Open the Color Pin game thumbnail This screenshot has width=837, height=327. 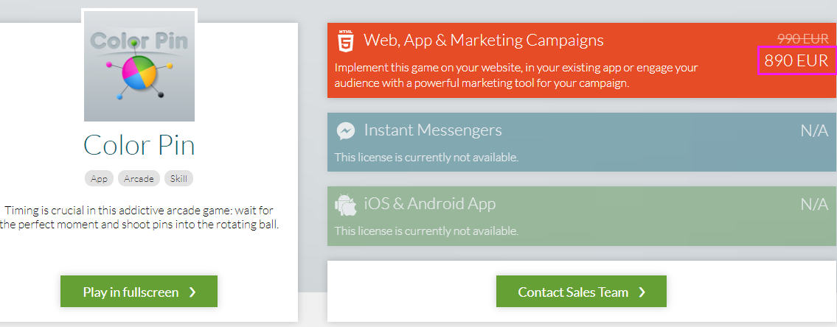(139, 66)
